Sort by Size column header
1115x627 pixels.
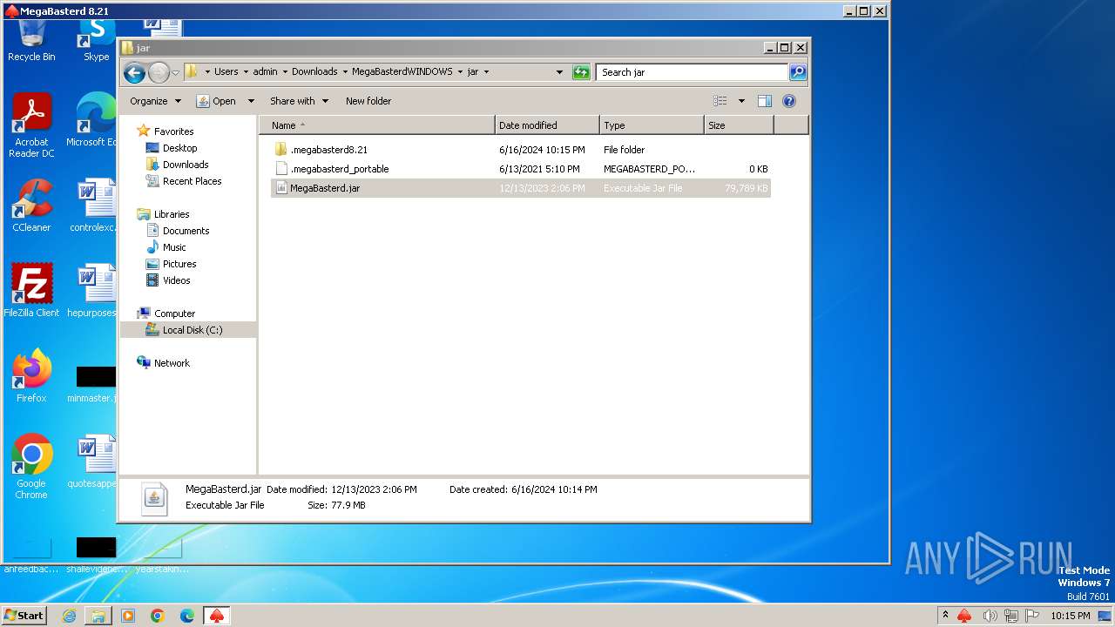739,125
